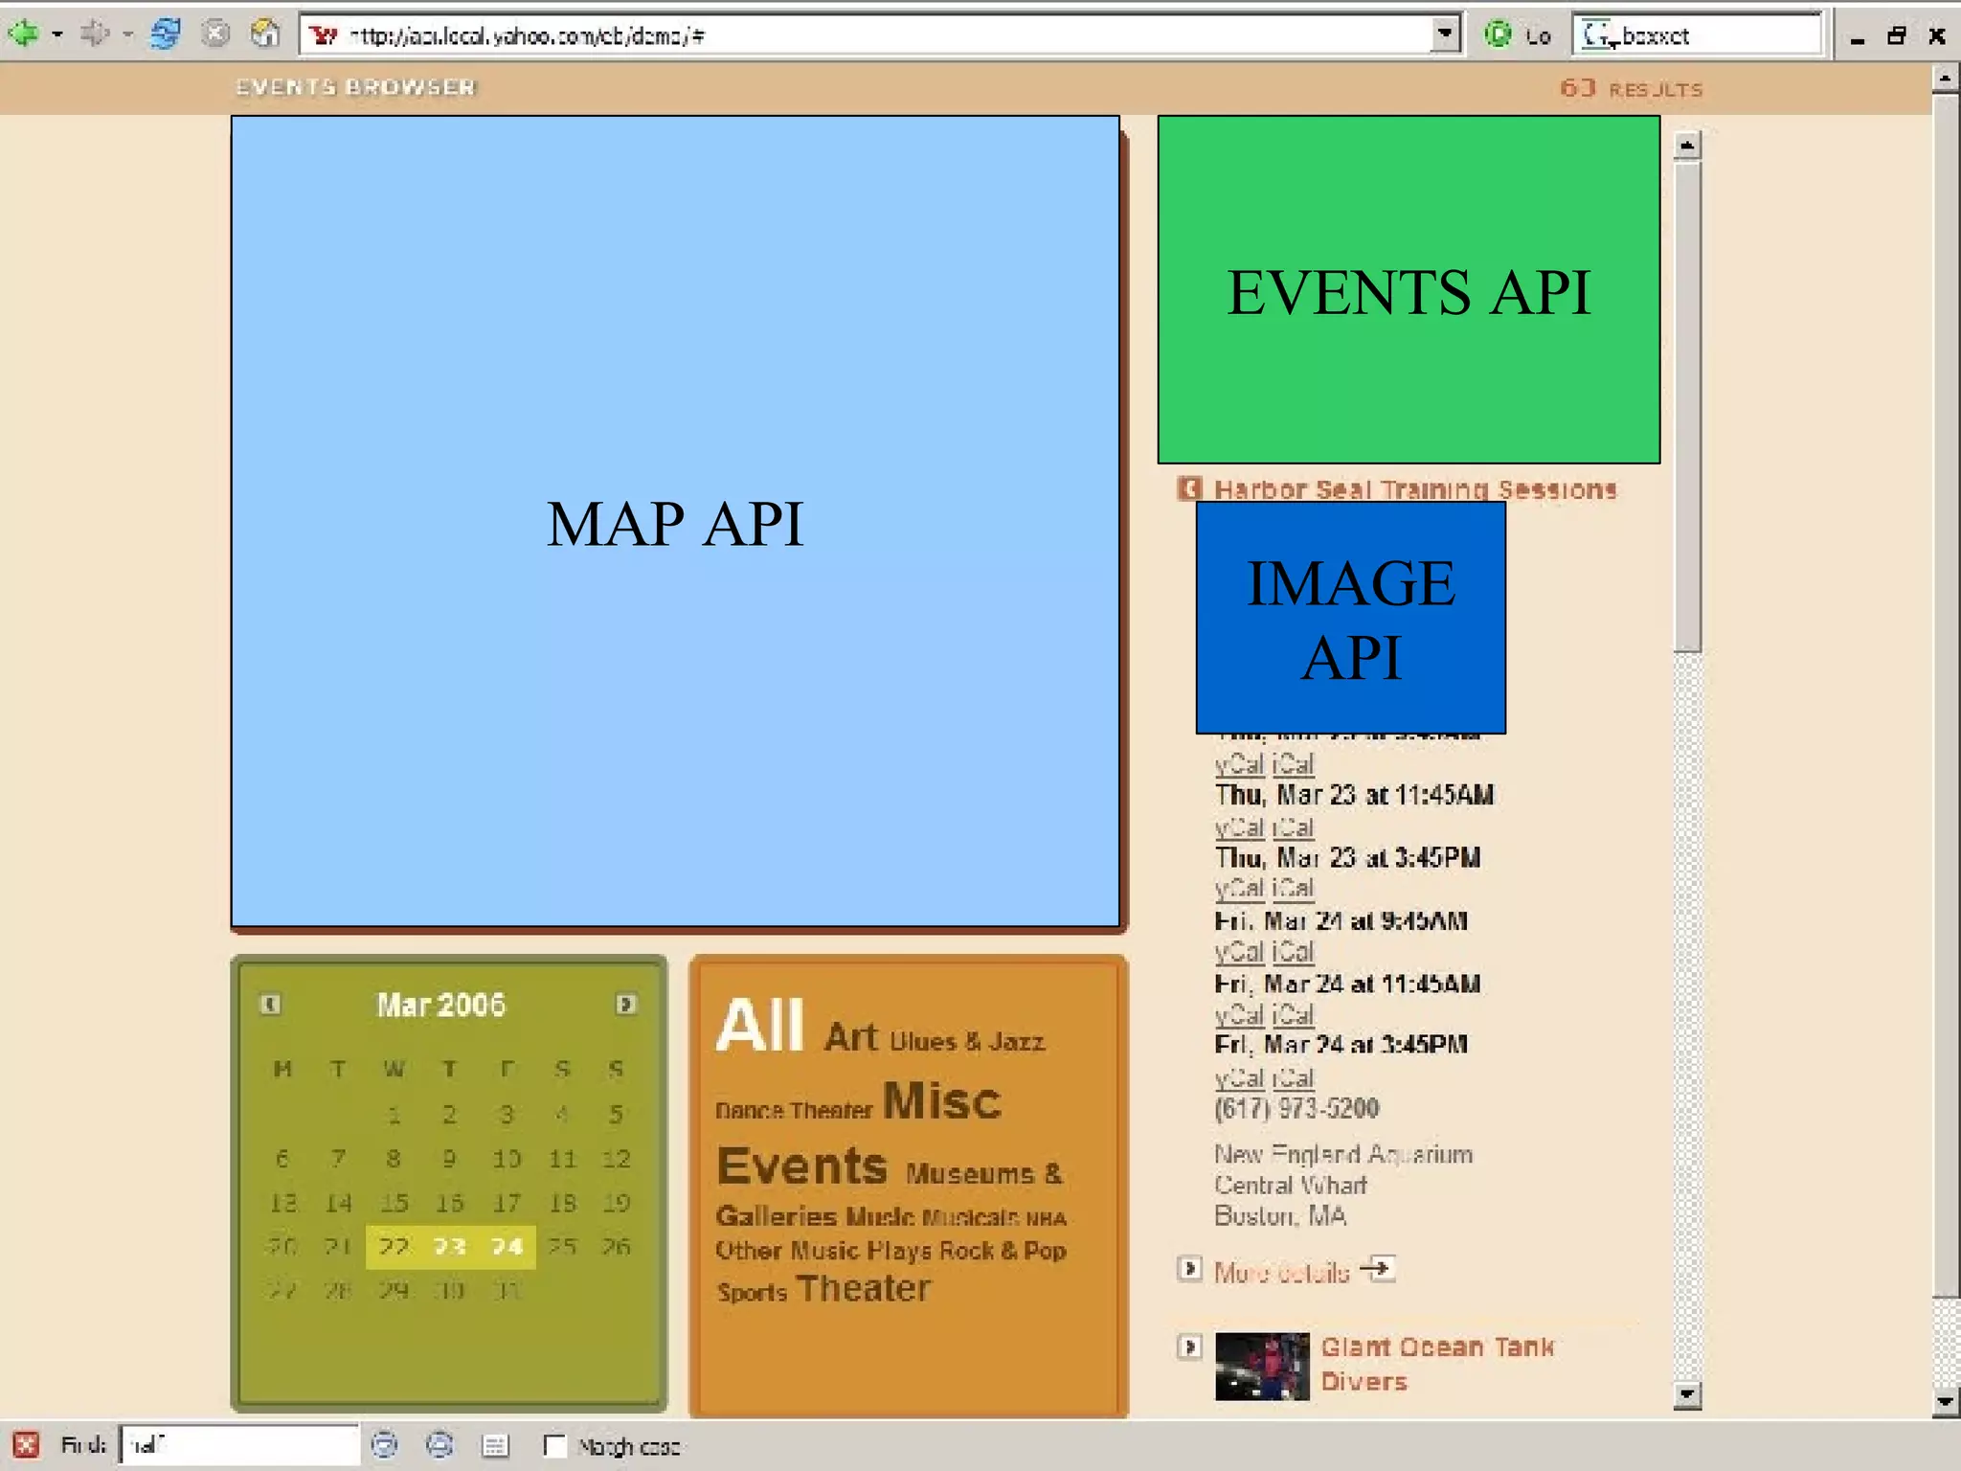Click the results list scrollbar thumb
This screenshot has height=1471, width=1961.
[x=1687, y=407]
